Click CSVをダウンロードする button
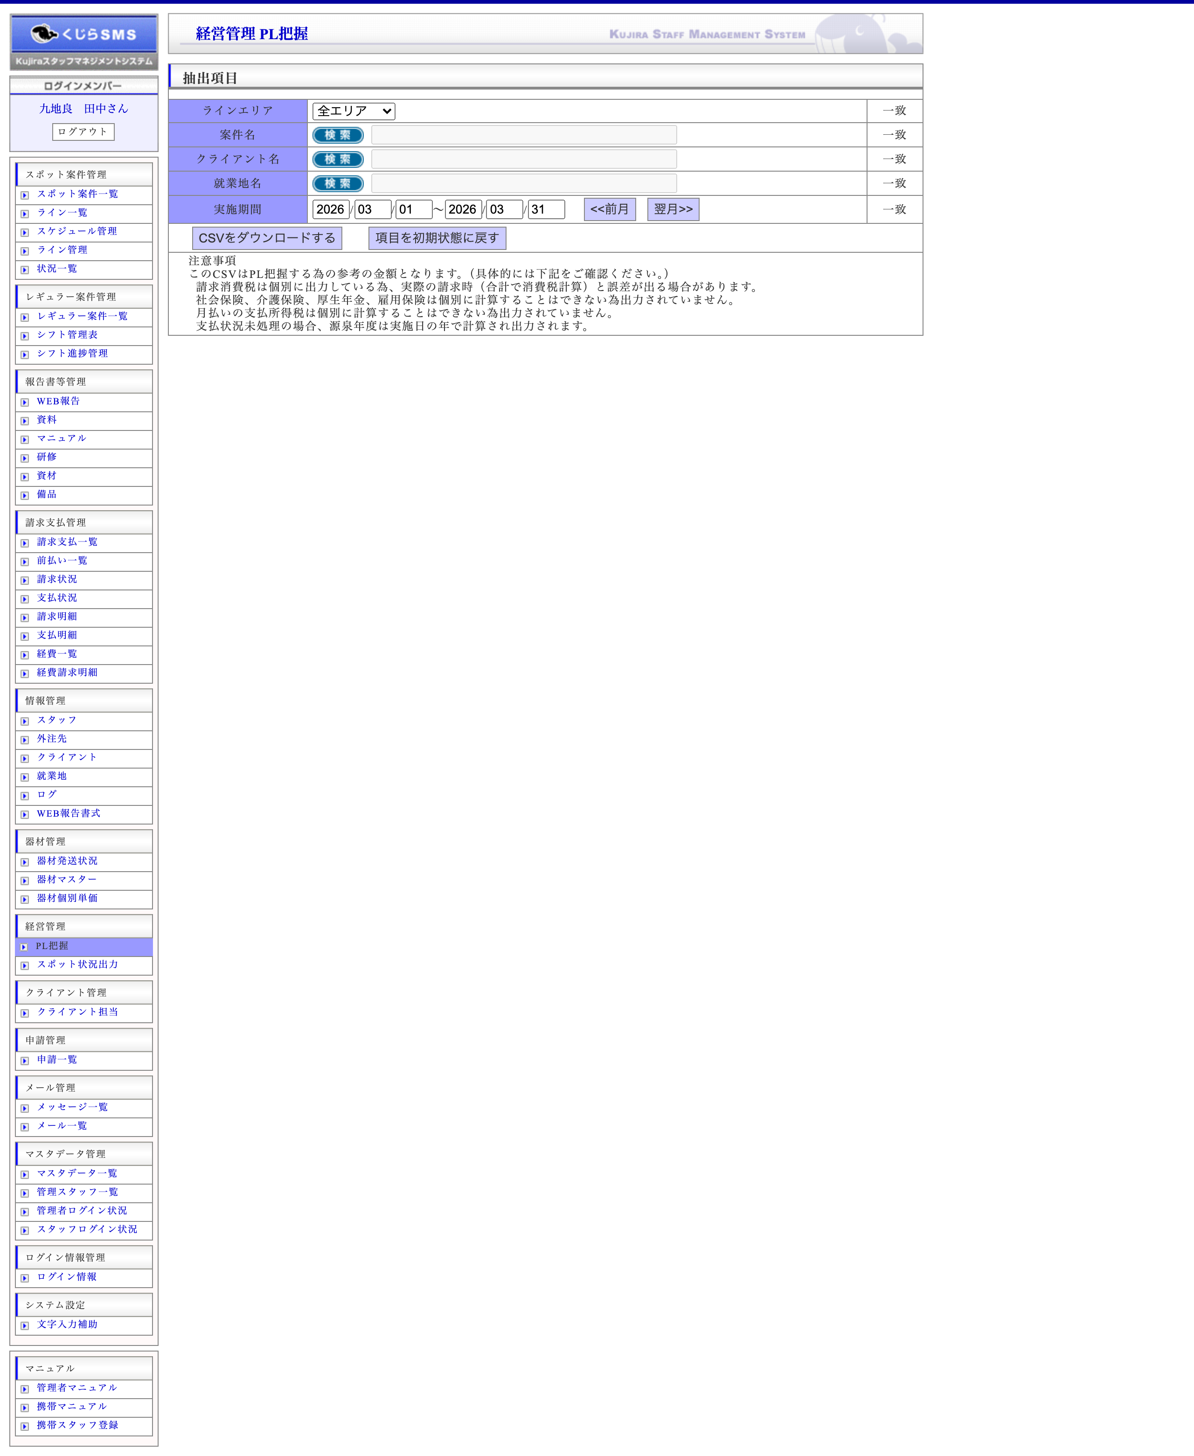1194x1456 pixels. [x=267, y=238]
